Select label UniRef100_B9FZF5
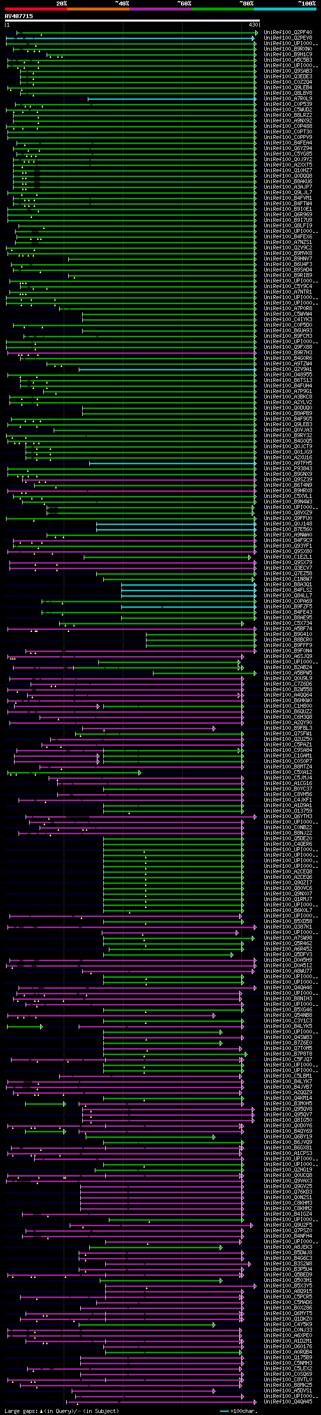The width and height of the screenshot is (321, 1415). [x=288, y=606]
